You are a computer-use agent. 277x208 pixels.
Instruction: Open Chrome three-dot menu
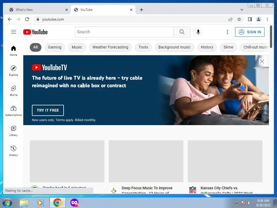tap(267, 19)
